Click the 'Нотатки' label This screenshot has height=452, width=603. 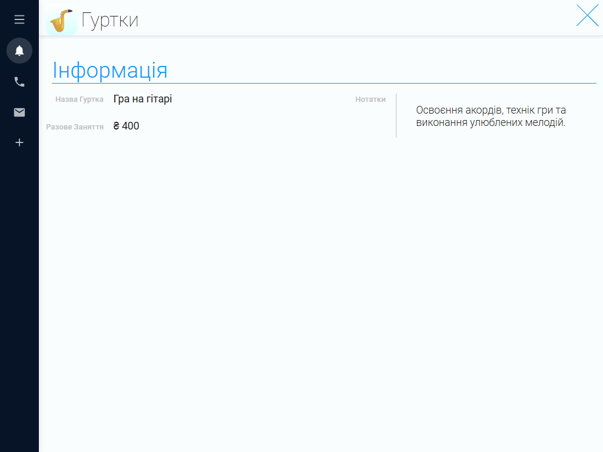(370, 99)
